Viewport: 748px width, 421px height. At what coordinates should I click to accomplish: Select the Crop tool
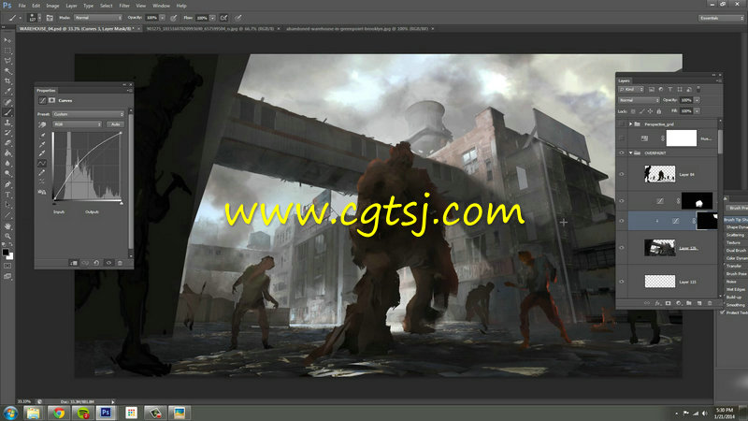(x=7, y=81)
